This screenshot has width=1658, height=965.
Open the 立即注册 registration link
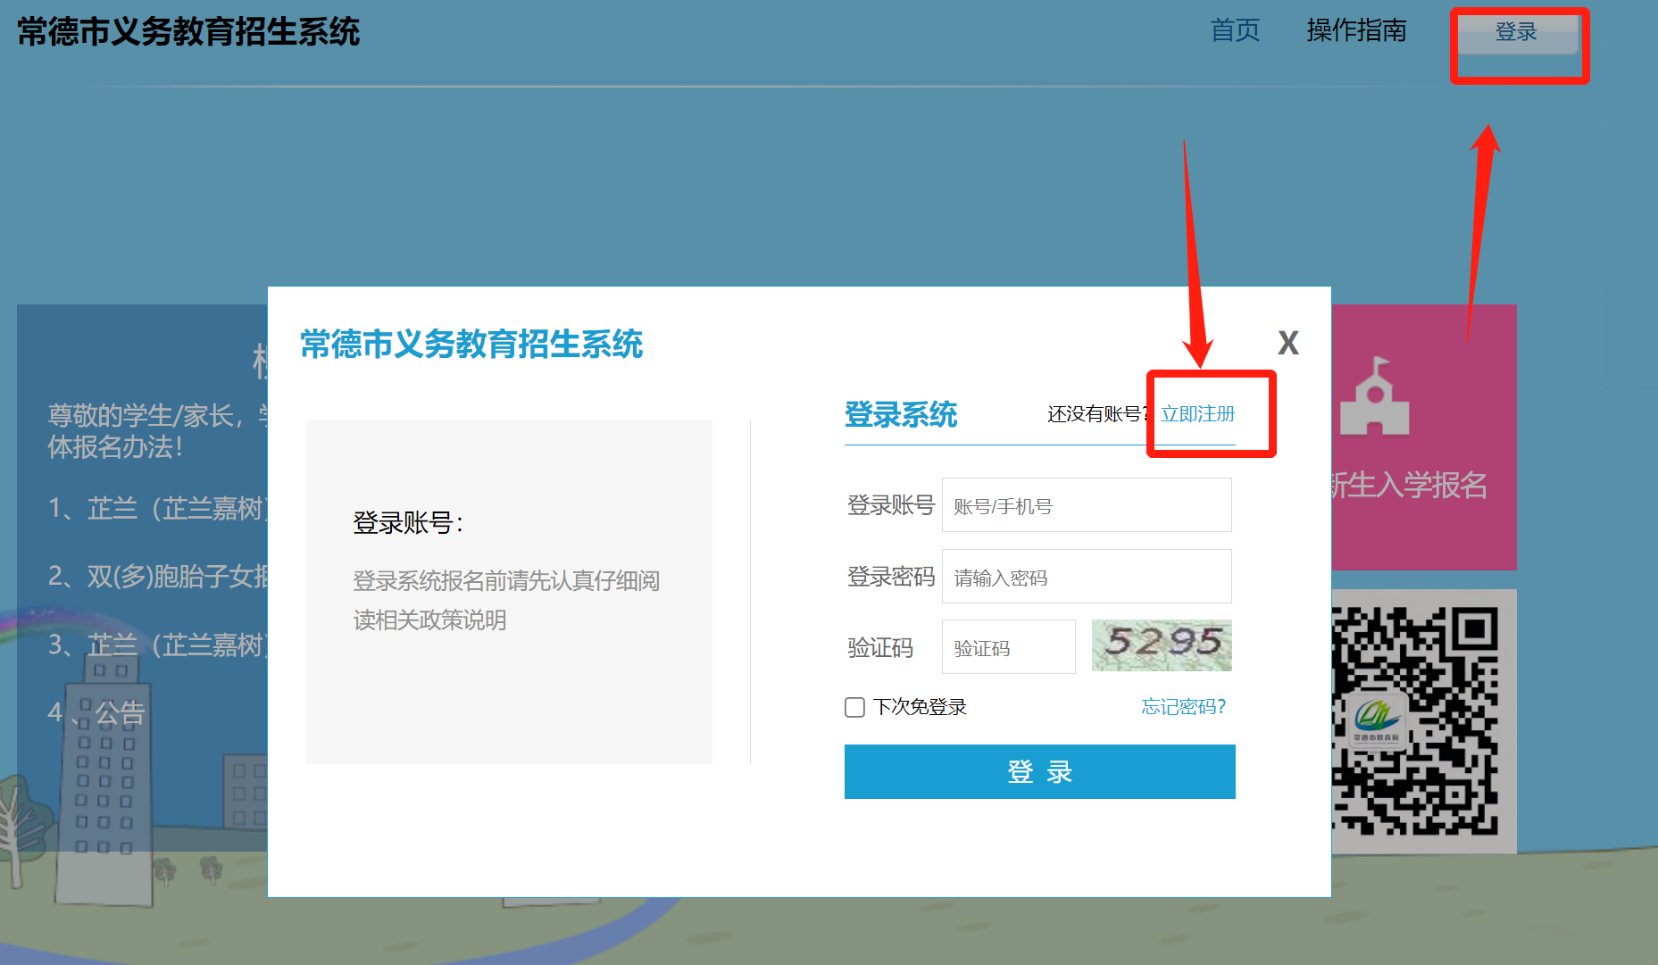click(1197, 414)
